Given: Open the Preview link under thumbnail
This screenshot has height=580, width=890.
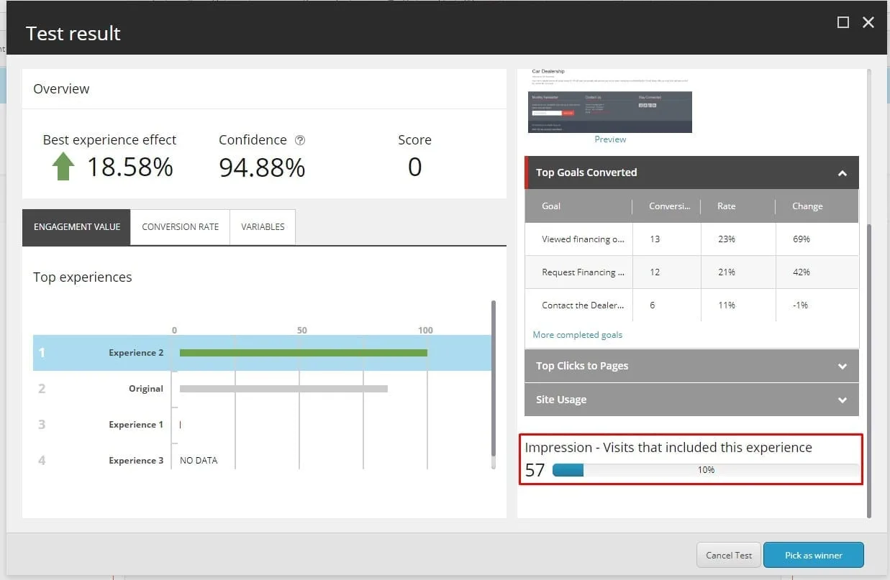Looking at the screenshot, I should pyautogui.click(x=610, y=139).
